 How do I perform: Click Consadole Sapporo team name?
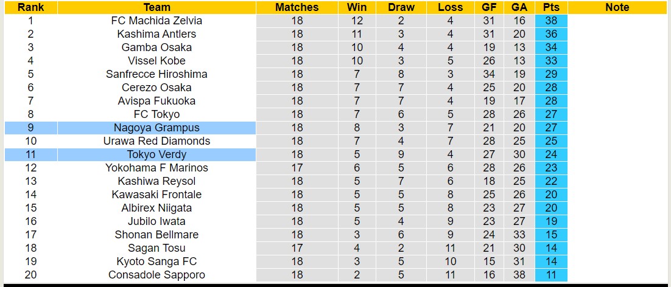[x=156, y=275]
